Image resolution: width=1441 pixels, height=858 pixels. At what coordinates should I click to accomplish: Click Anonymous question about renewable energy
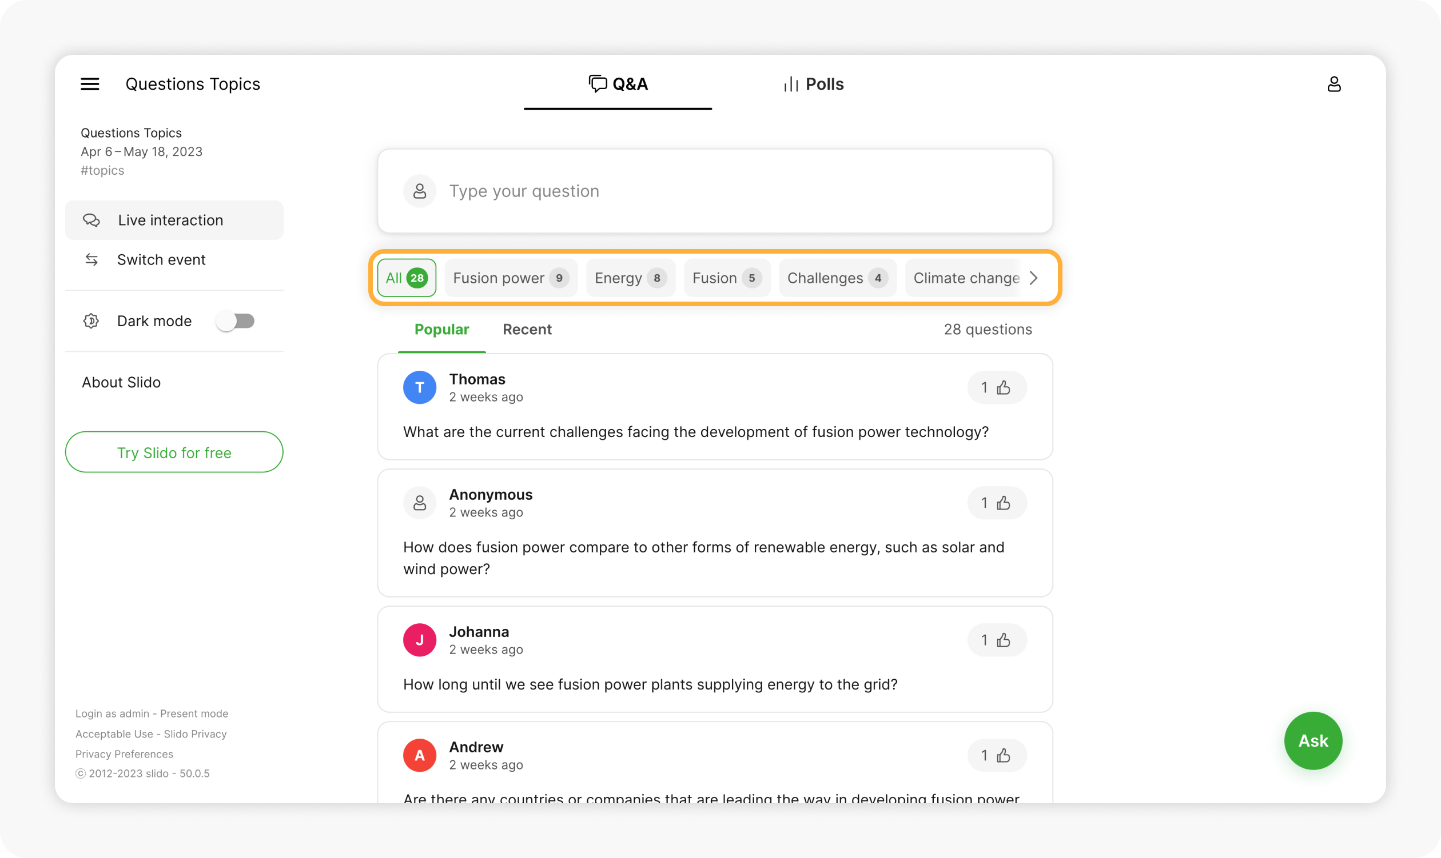click(x=704, y=559)
